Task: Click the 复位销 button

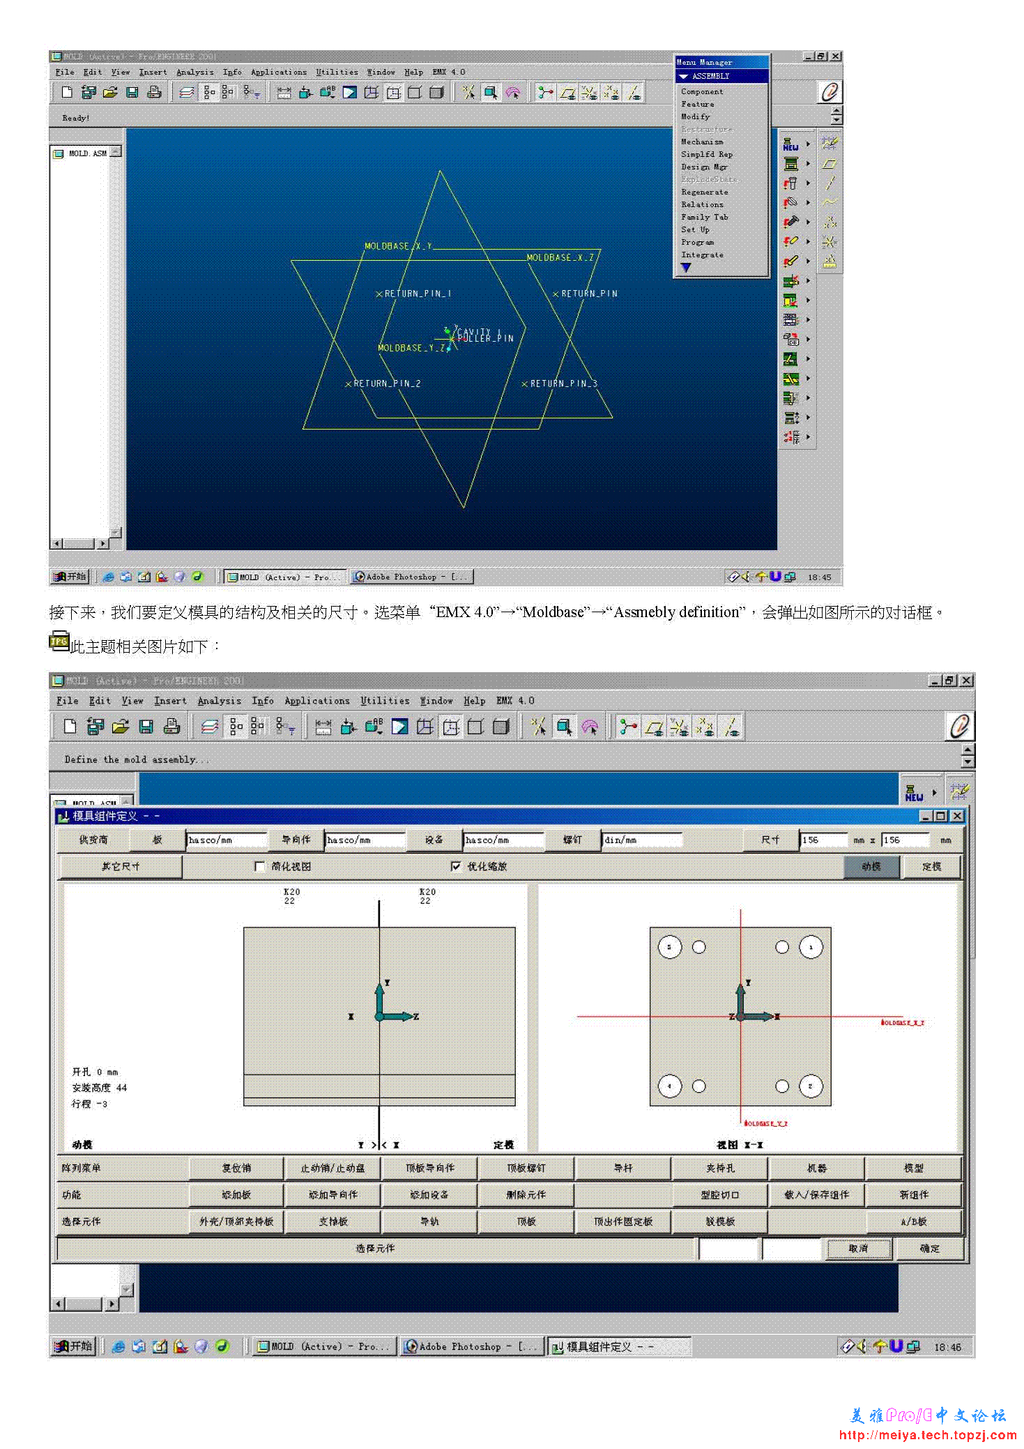Action: coord(236,1168)
